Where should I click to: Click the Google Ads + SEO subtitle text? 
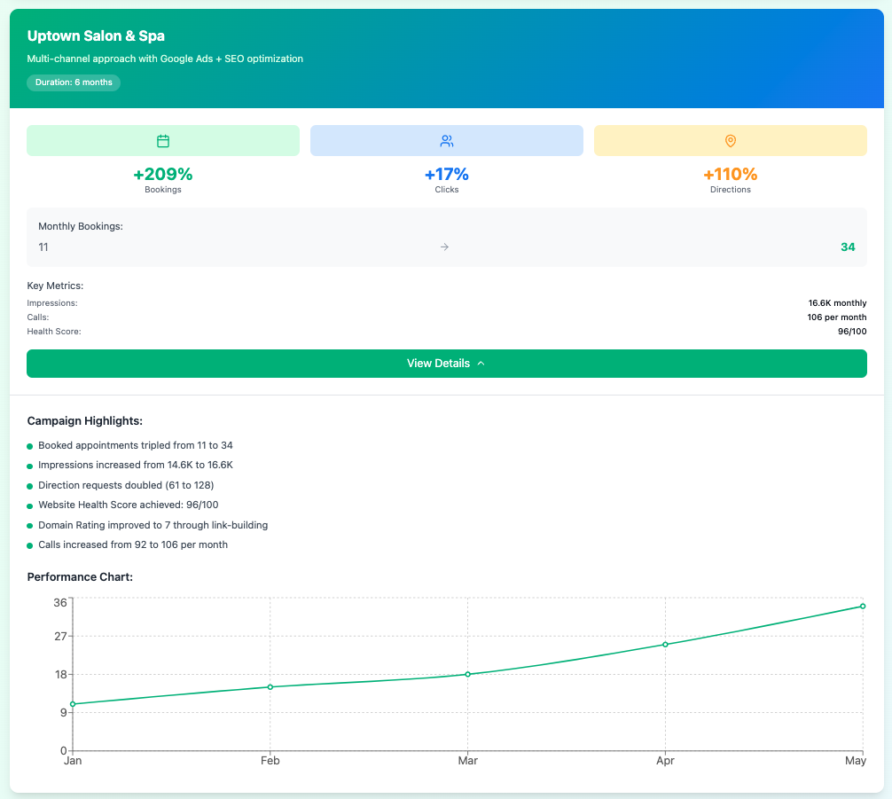[x=165, y=59]
